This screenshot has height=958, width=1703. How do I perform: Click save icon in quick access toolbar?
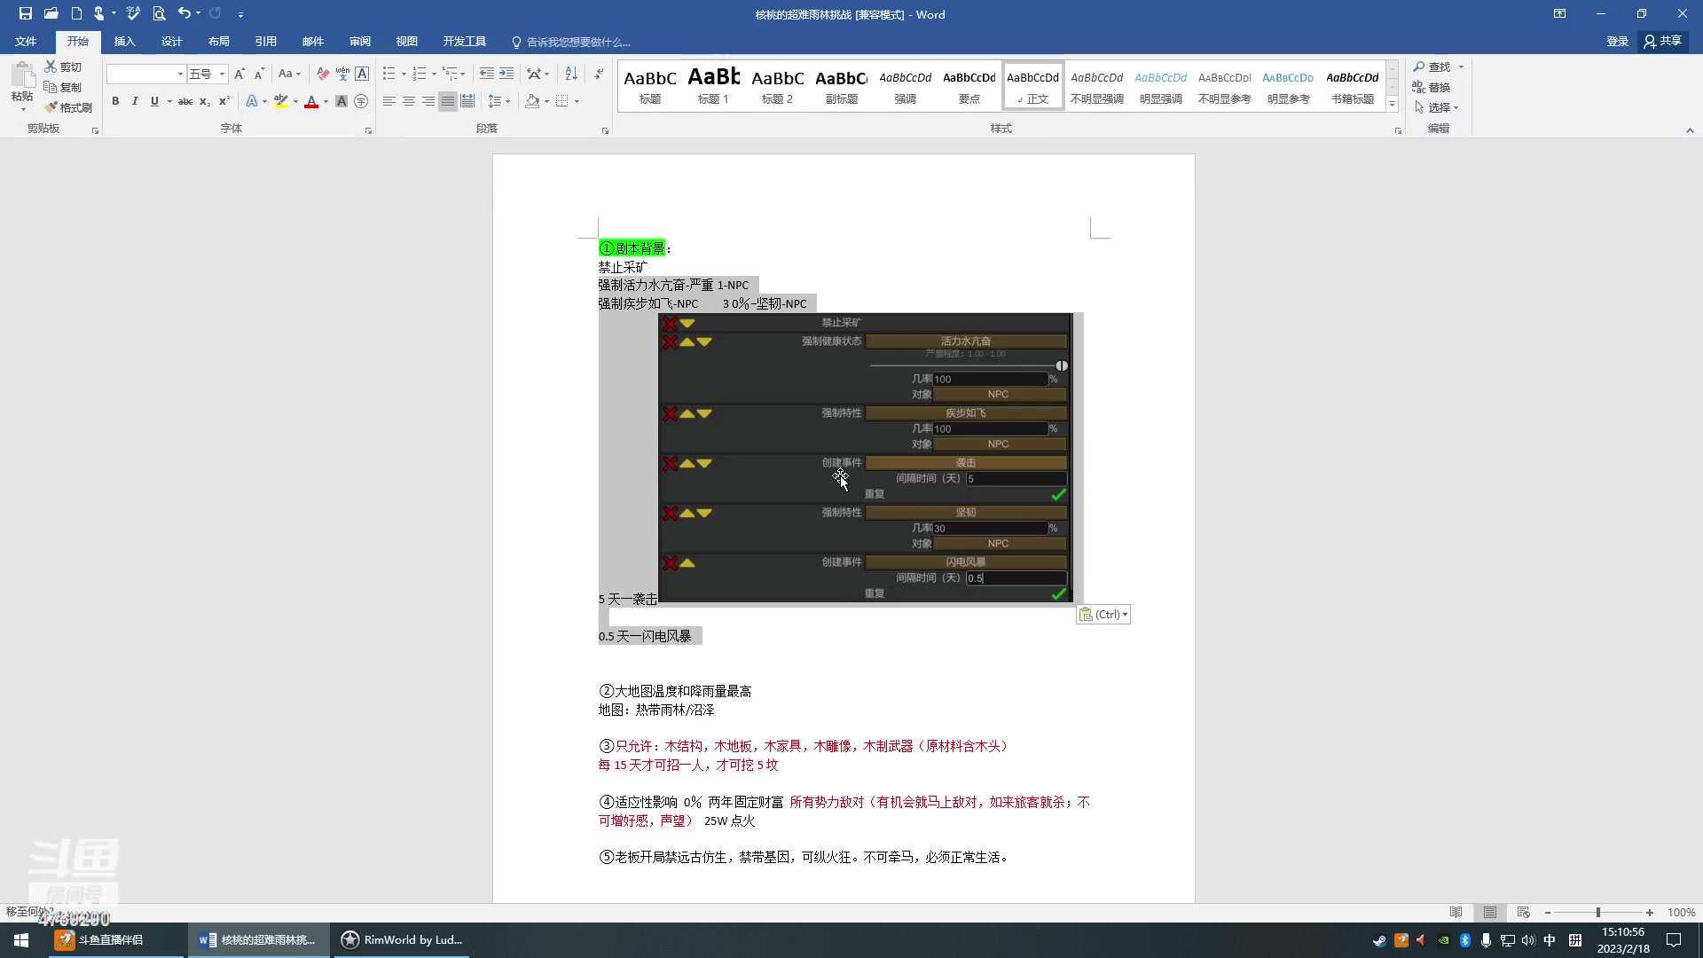[26, 13]
